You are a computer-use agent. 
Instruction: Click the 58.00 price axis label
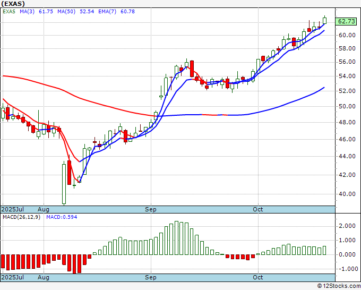coord(347,49)
